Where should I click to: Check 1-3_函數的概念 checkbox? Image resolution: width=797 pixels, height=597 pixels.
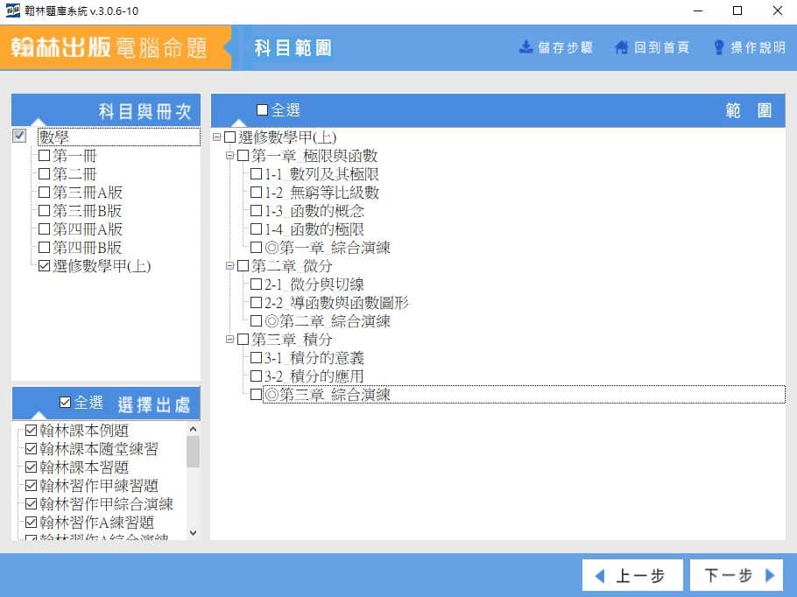coord(256,210)
